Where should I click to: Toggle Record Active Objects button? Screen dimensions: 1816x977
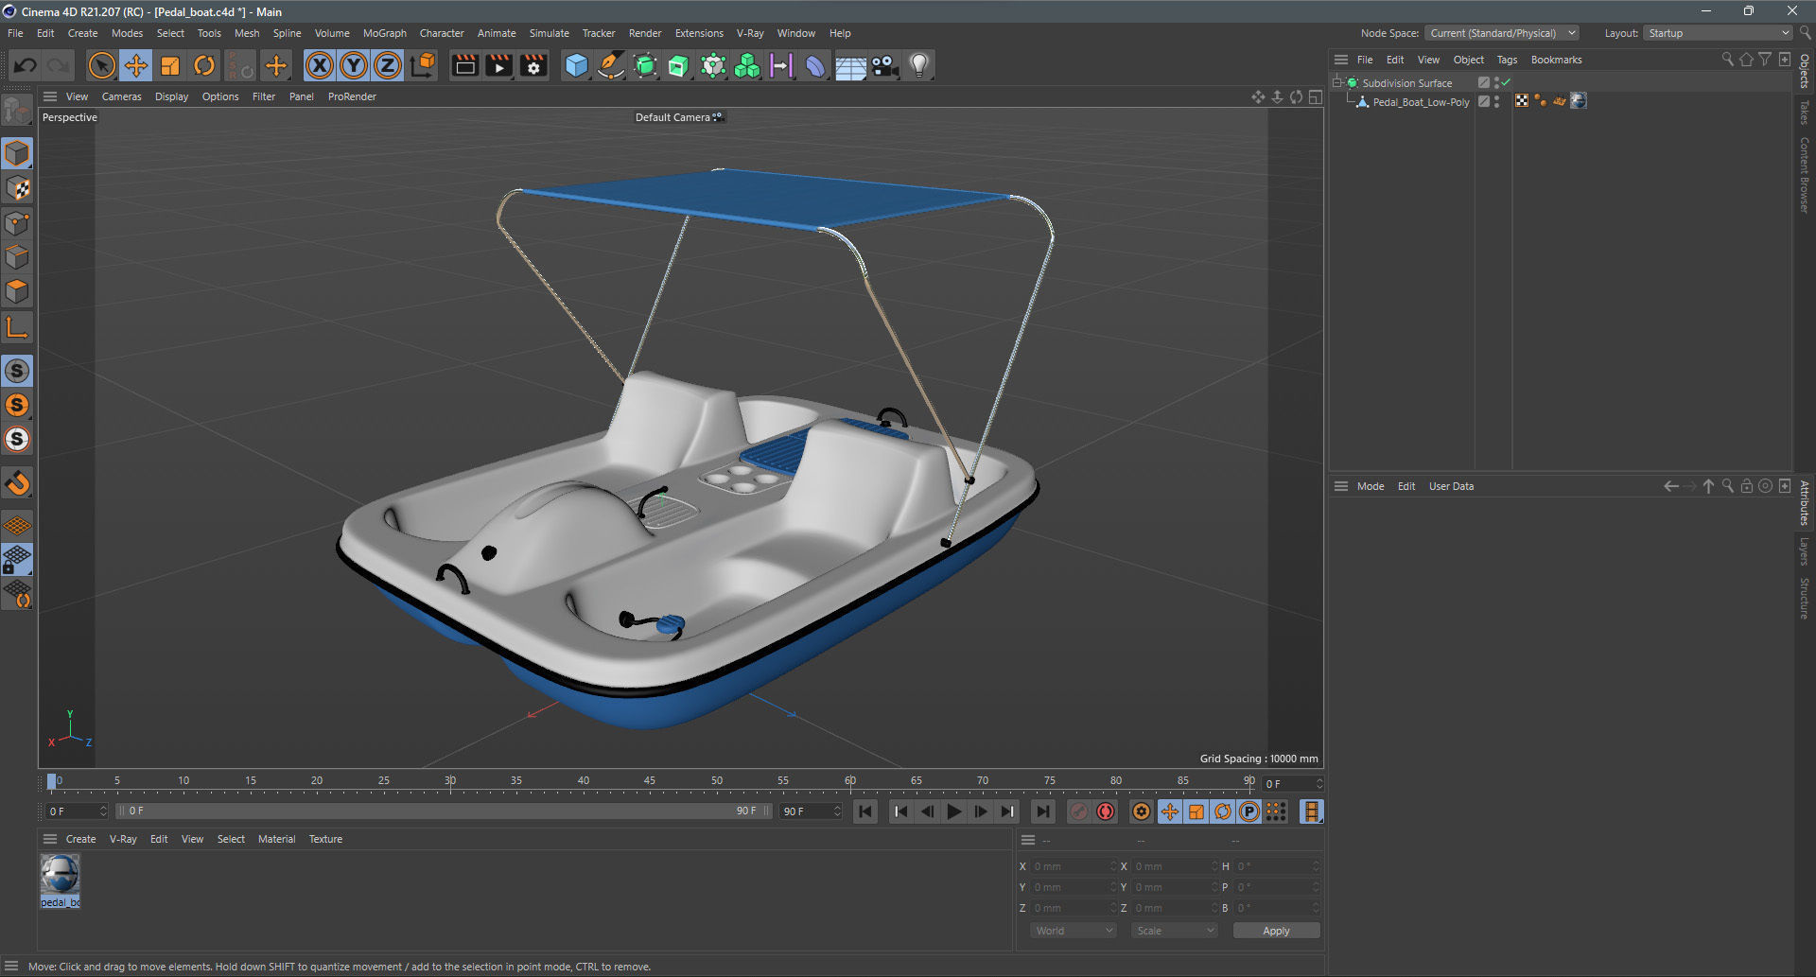[1078, 811]
